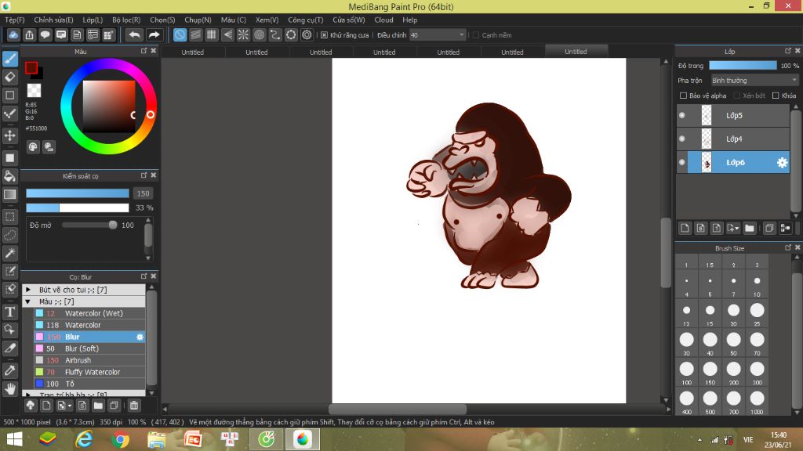Select the Tô brush
Viewport: 803px width, 451px height.
tap(89, 384)
